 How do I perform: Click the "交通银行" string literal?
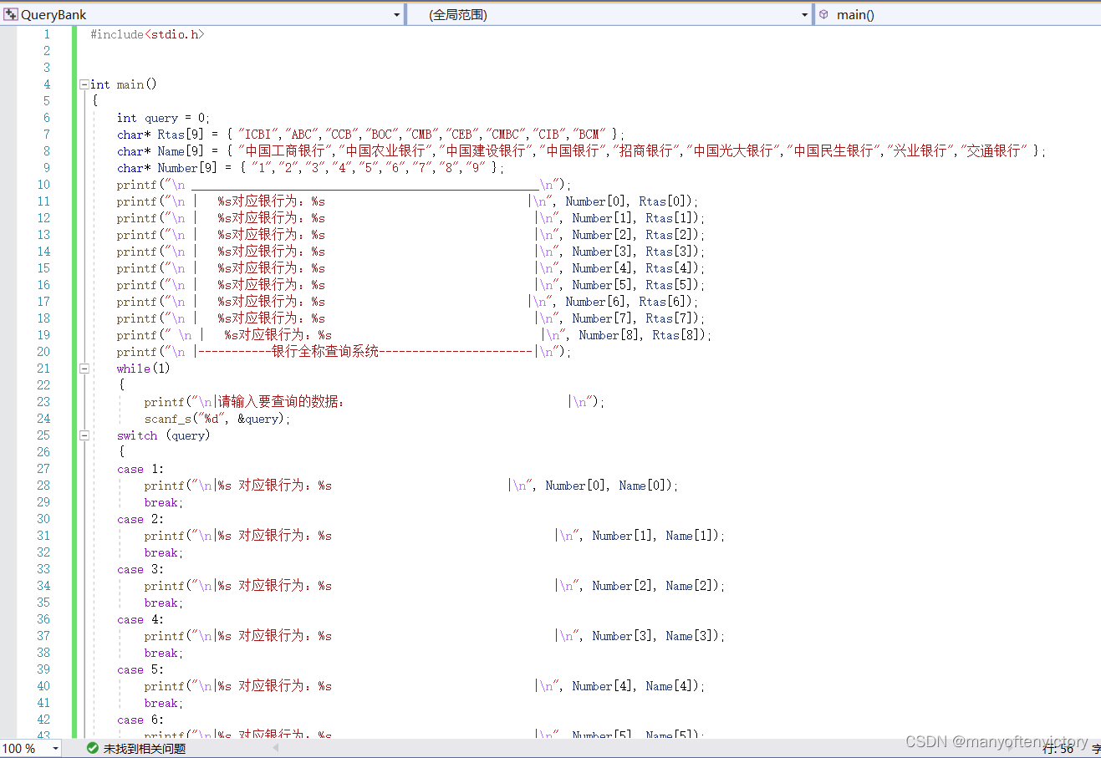[x=994, y=151]
